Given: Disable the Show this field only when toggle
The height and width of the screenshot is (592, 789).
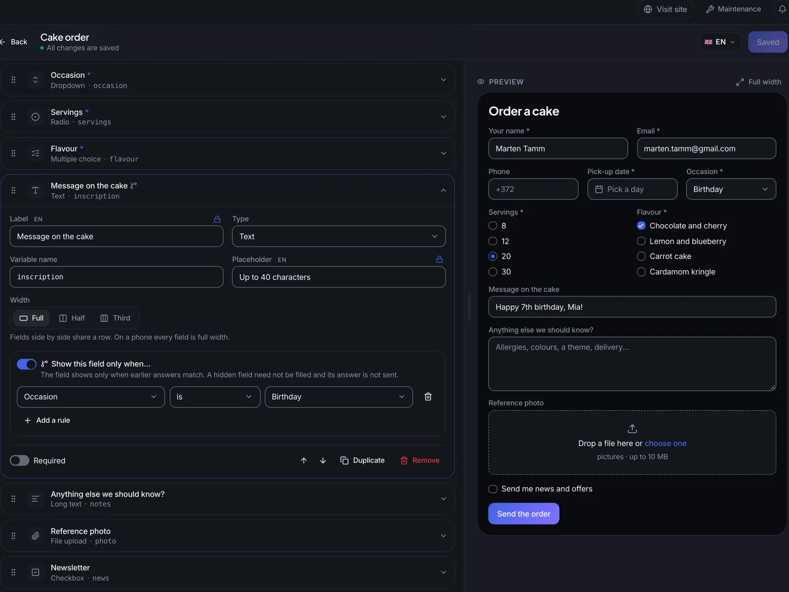Looking at the screenshot, I should tap(27, 364).
